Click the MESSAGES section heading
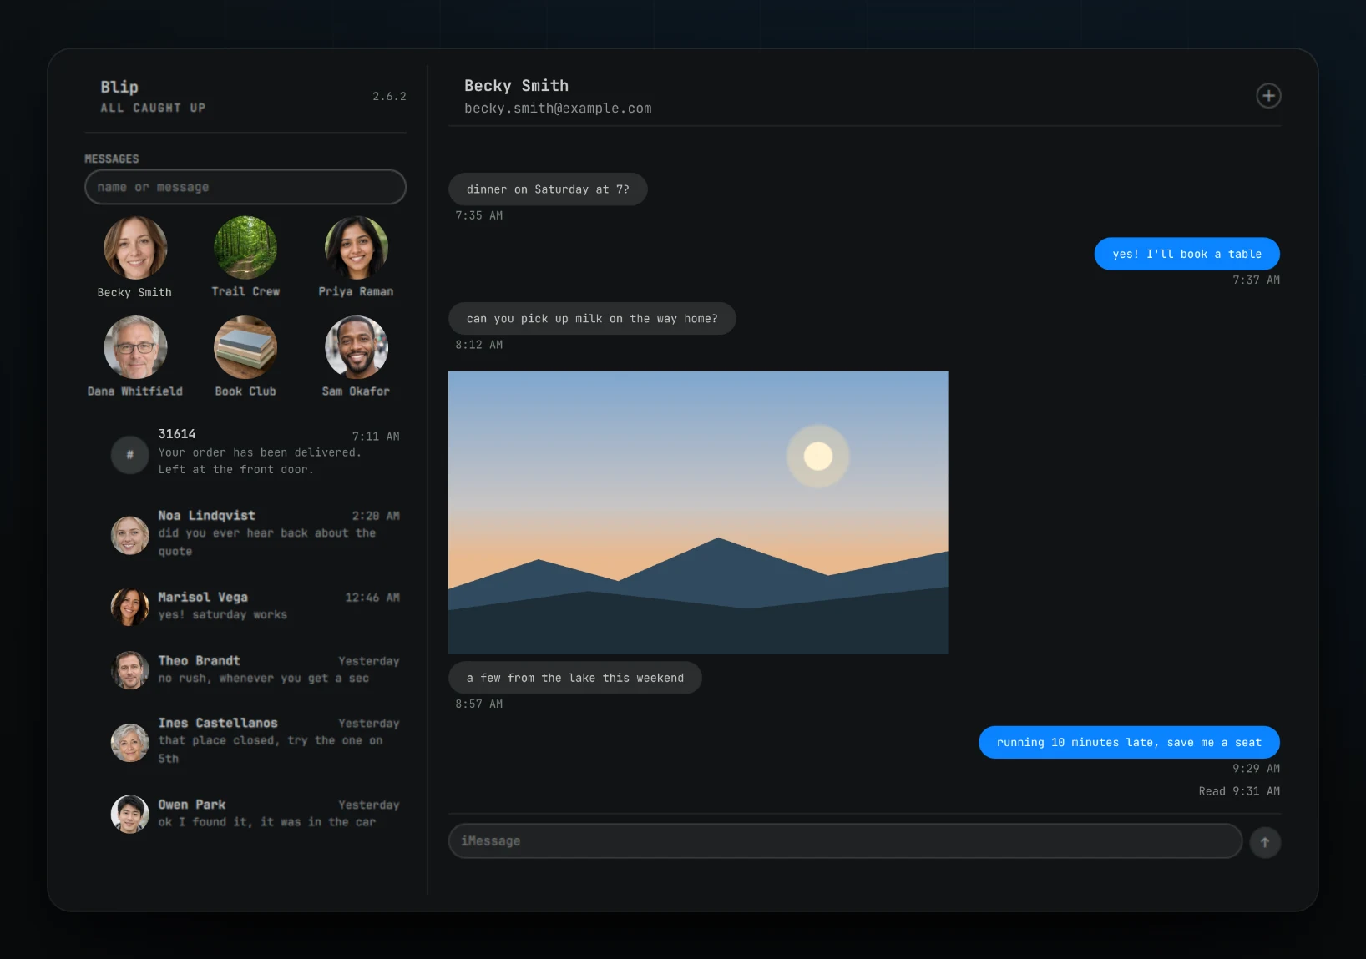Screen dimensions: 1366x959 pyautogui.click(x=112, y=159)
